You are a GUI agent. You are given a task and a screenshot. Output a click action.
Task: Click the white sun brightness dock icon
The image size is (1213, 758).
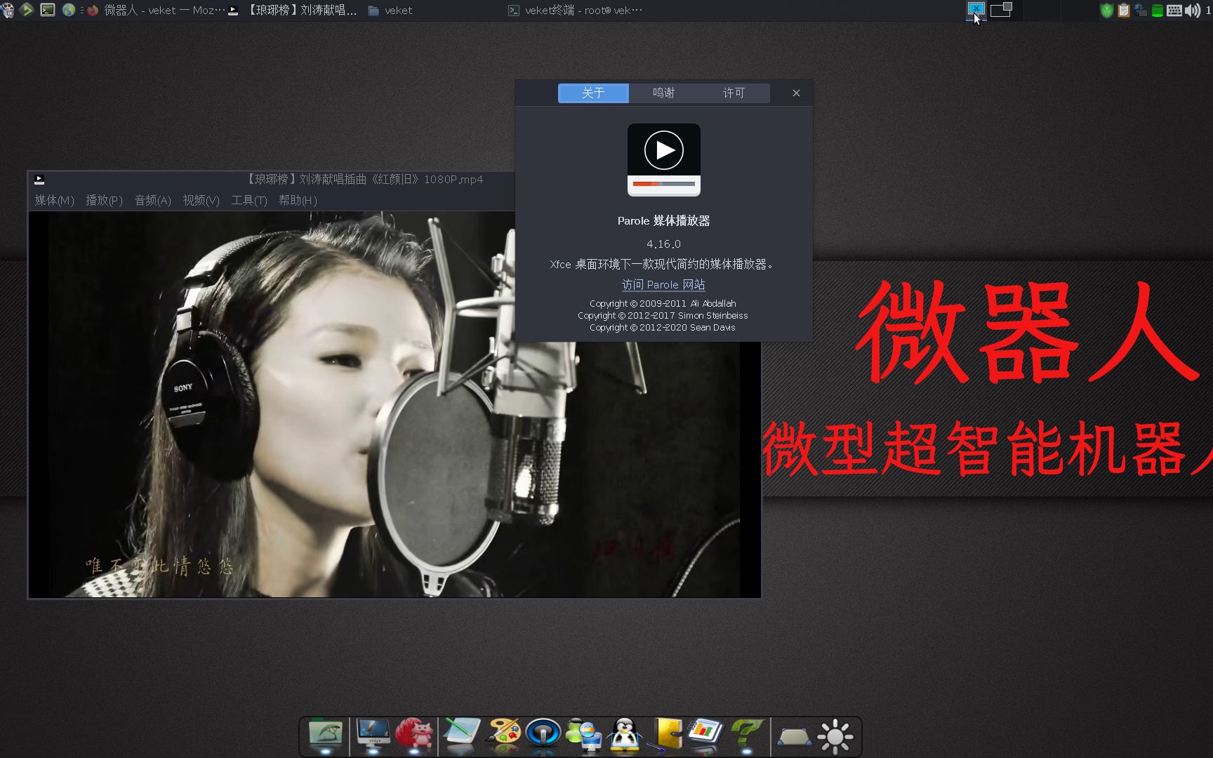[835, 737]
